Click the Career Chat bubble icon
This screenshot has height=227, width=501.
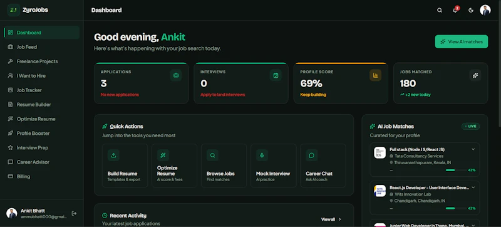[311, 156]
